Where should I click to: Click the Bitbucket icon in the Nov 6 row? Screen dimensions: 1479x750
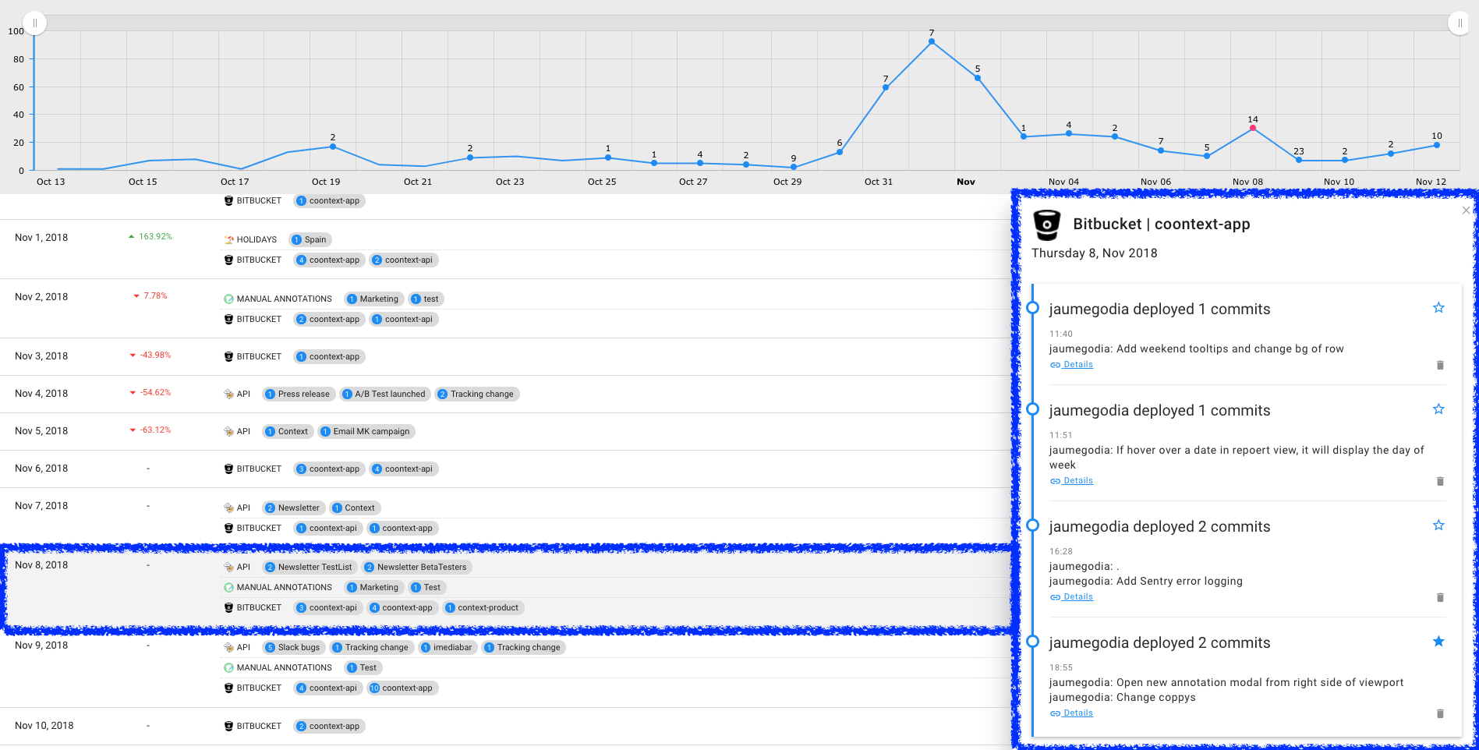pyautogui.click(x=228, y=469)
